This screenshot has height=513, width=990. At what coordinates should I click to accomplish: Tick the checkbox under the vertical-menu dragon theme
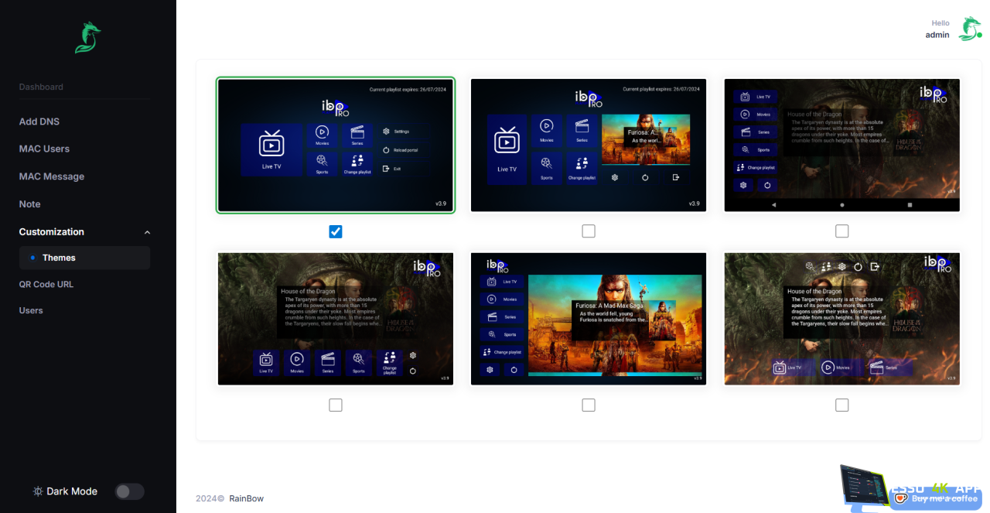click(x=842, y=231)
